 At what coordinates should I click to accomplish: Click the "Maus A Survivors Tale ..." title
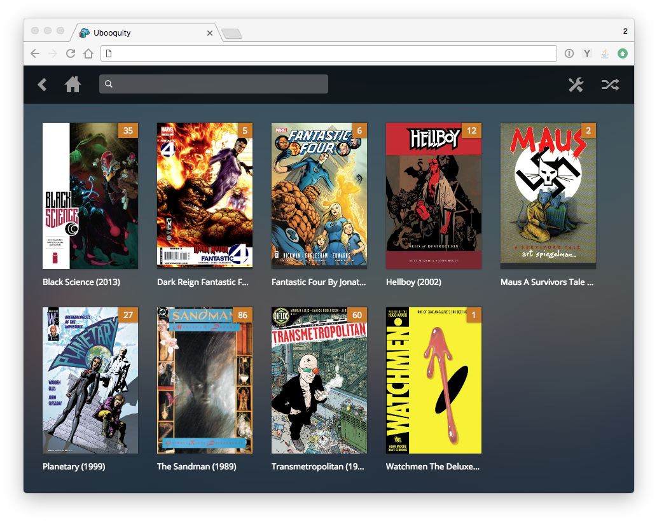click(x=547, y=282)
